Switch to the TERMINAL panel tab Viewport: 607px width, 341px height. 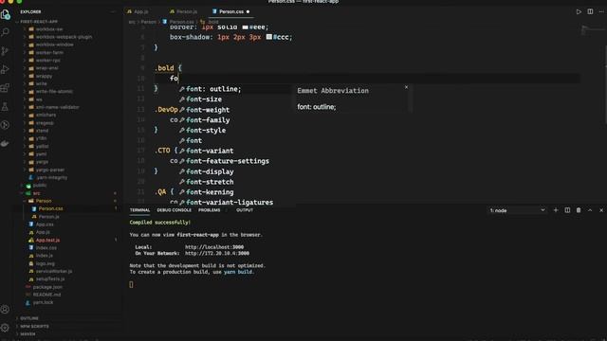pos(139,210)
